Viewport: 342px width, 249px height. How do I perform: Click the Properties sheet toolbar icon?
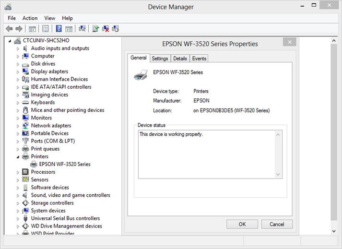coord(46,29)
